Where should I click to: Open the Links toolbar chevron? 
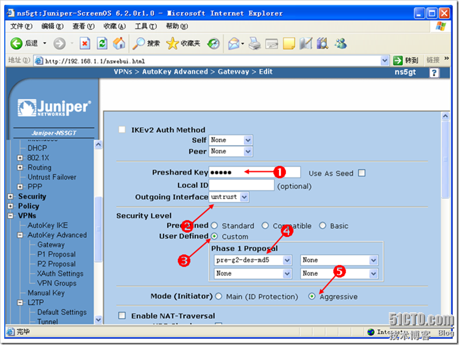click(446, 59)
